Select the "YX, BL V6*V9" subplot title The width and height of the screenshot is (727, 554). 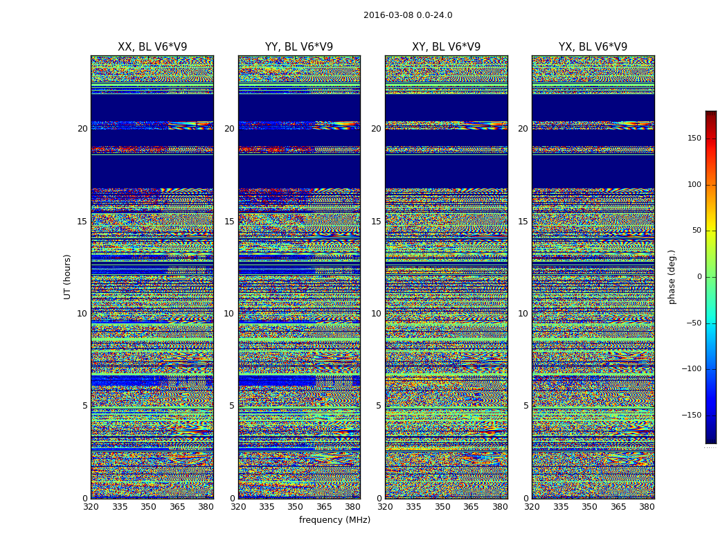pos(593,47)
